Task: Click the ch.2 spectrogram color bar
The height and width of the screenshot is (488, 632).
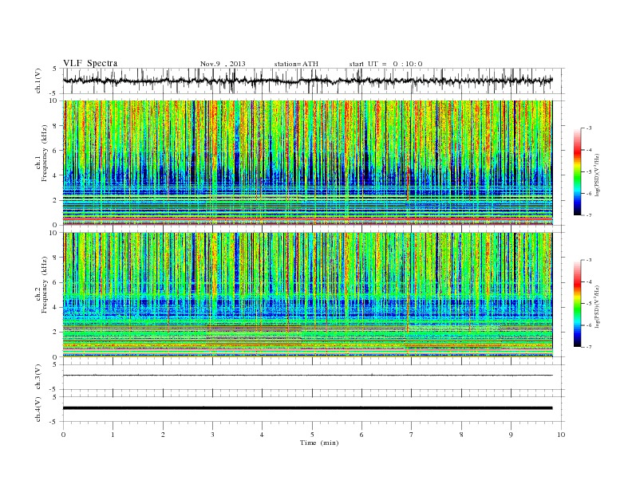Action: tap(577, 304)
